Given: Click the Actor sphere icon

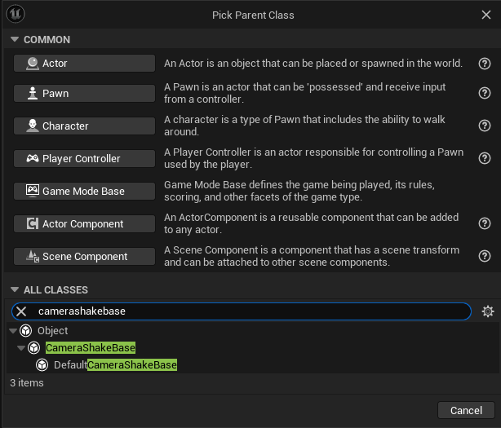Looking at the screenshot, I should 33,64.
